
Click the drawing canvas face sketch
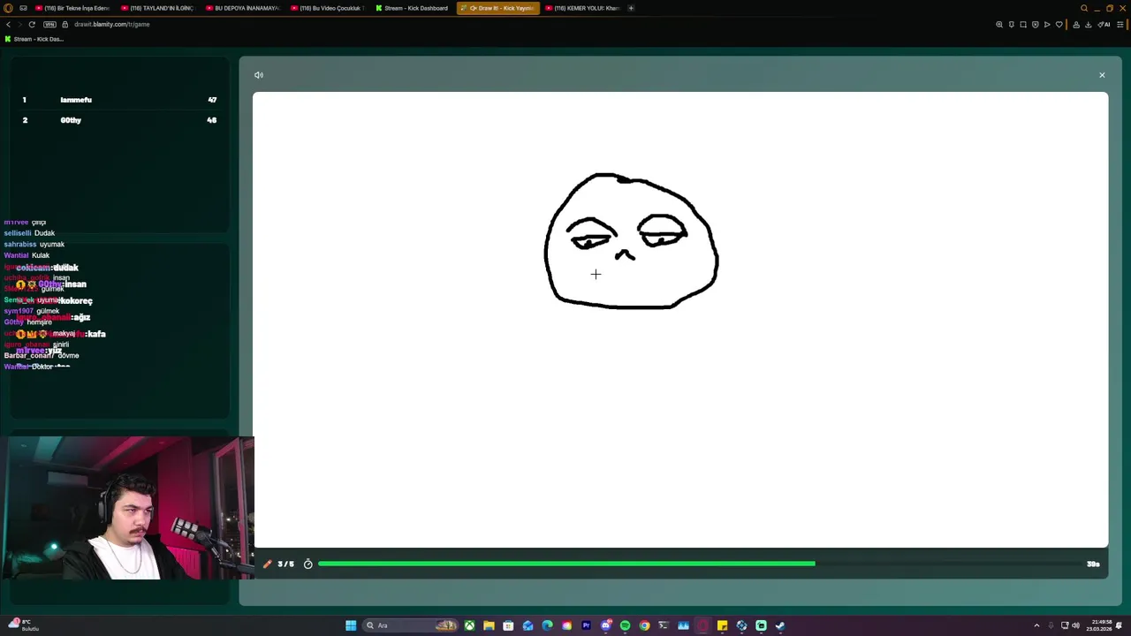631,241
